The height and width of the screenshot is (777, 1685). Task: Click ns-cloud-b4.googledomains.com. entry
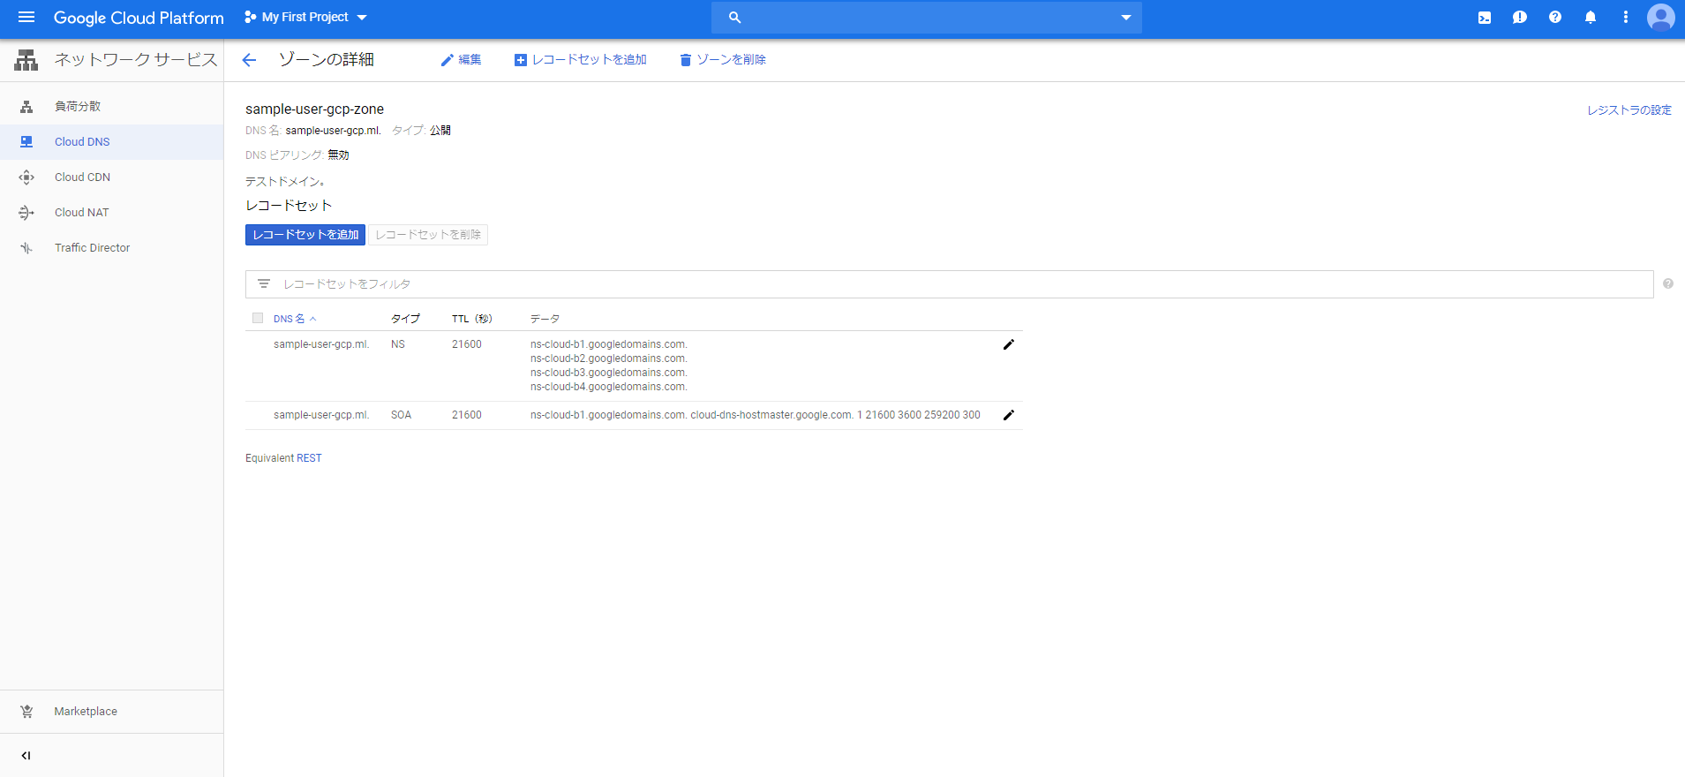609,387
